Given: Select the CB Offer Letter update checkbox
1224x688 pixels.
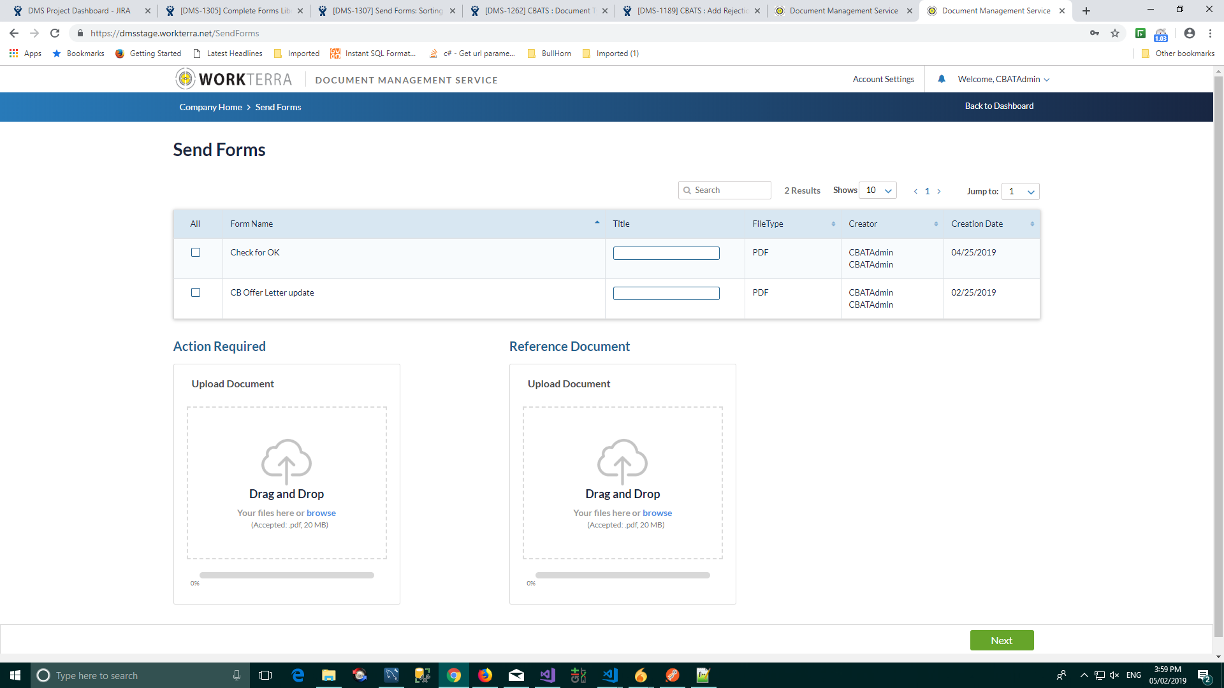Looking at the screenshot, I should [196, 292].
